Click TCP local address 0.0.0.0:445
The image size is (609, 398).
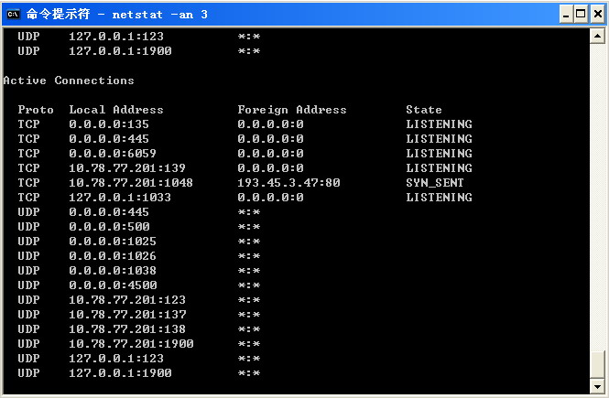click(109, 139)
